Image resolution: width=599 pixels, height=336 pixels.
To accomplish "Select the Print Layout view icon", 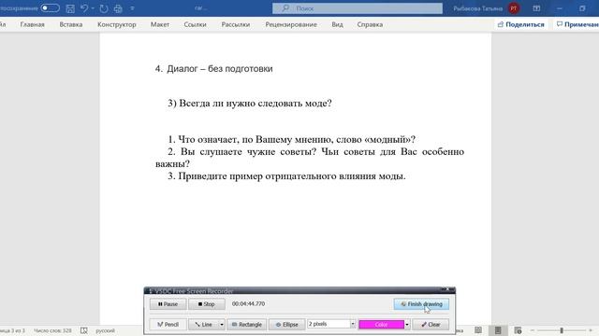I will point(498,330).
